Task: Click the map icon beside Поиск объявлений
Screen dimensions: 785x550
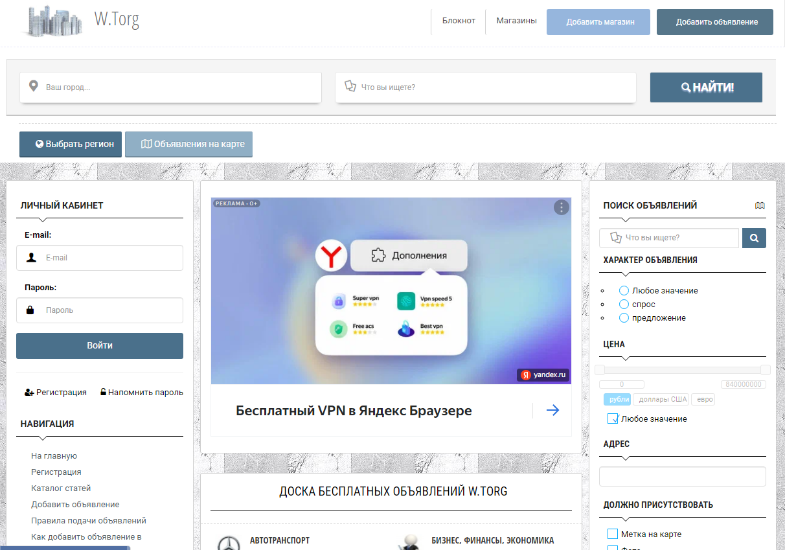Action: (760, 205)
